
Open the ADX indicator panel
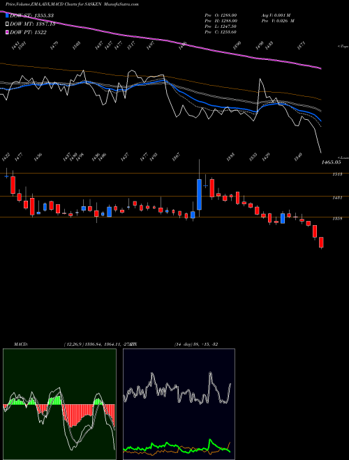click(179, 404)
